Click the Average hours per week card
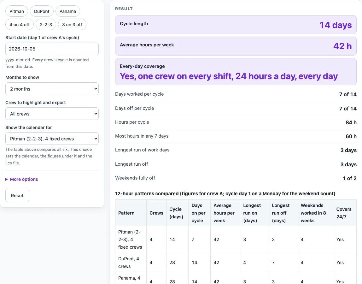362x284 pixels. pyautogui.click(x=236, y=46)
